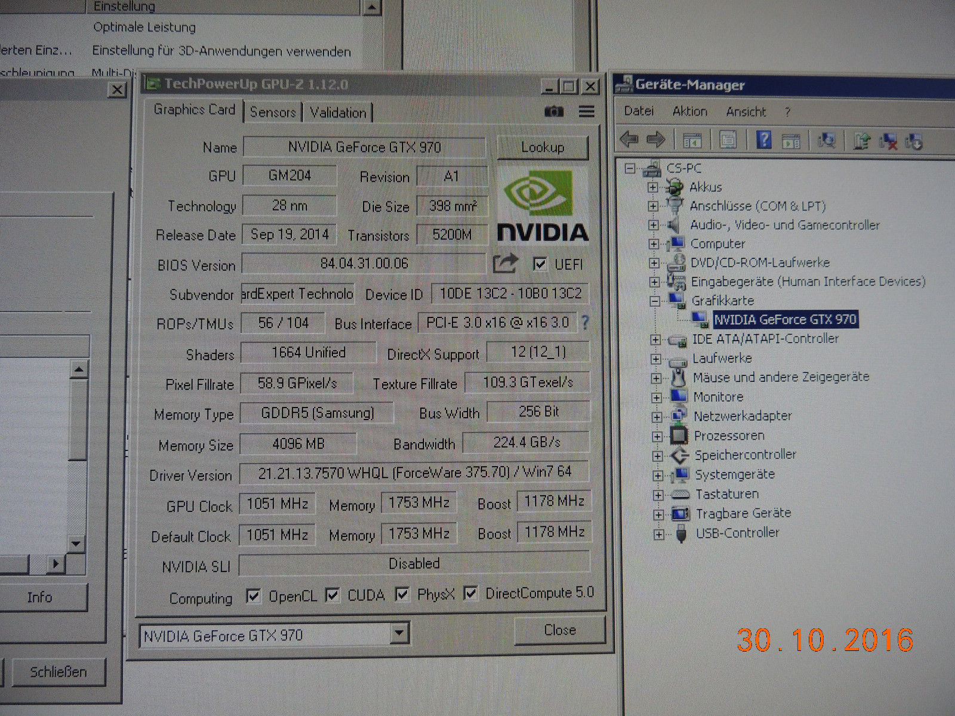This screenshot has width=955, height=716.
Task: Click the GPU Name field
Action: [364, 147]
